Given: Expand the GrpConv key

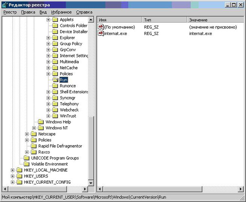Looking at the screenshot, I should 48,50.
